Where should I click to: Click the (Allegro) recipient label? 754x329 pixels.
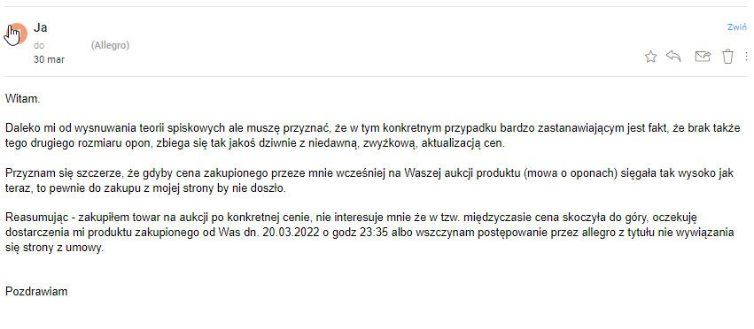pyautogui.click(x=110, y=45)
